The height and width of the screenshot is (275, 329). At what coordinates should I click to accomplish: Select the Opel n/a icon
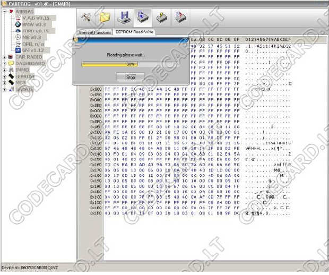click(18, 44)
